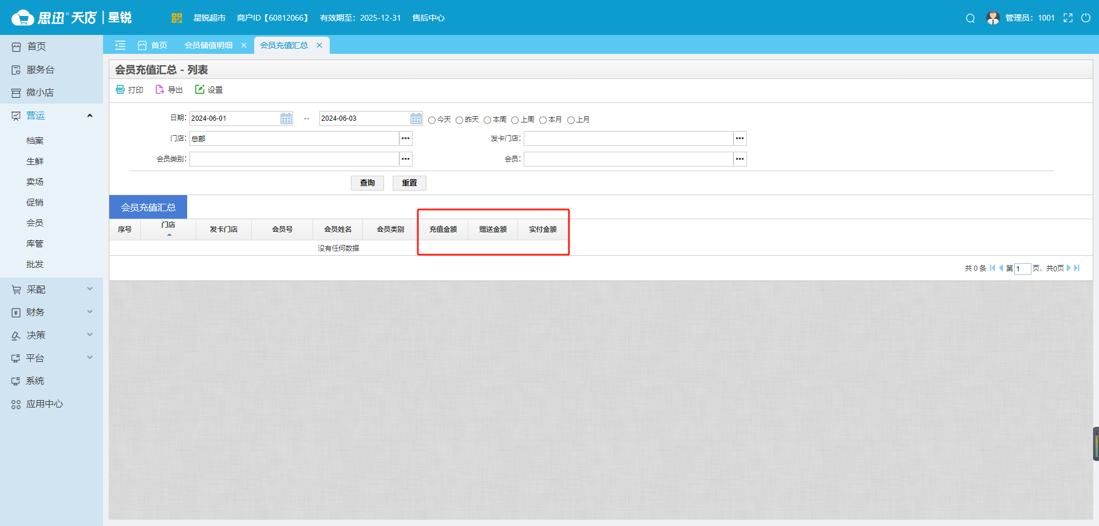This screenshot has height=526, width=1099.
Task: Collapse sidebar with the menu toggle icon
Action: (x=120, y=45)
